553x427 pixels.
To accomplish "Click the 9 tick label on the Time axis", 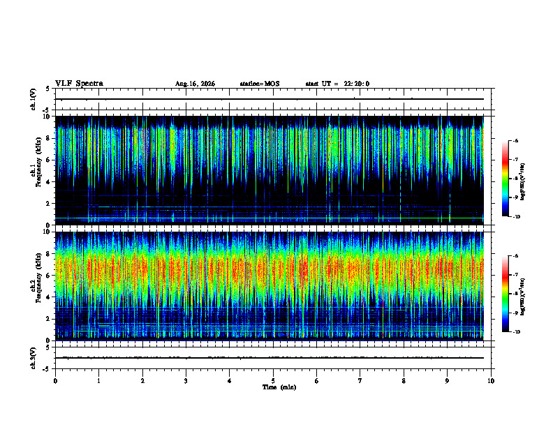I will (447, 381).
